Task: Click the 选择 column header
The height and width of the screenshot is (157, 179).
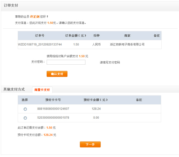Action: (x=25, y=100)
